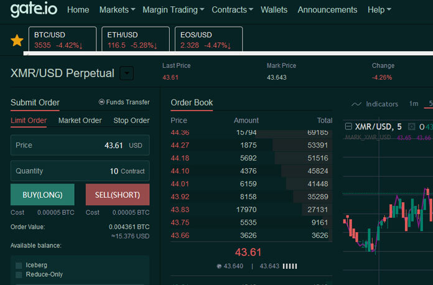
Task: Click order book price 44.01
Action: click(x=180, y=184)
